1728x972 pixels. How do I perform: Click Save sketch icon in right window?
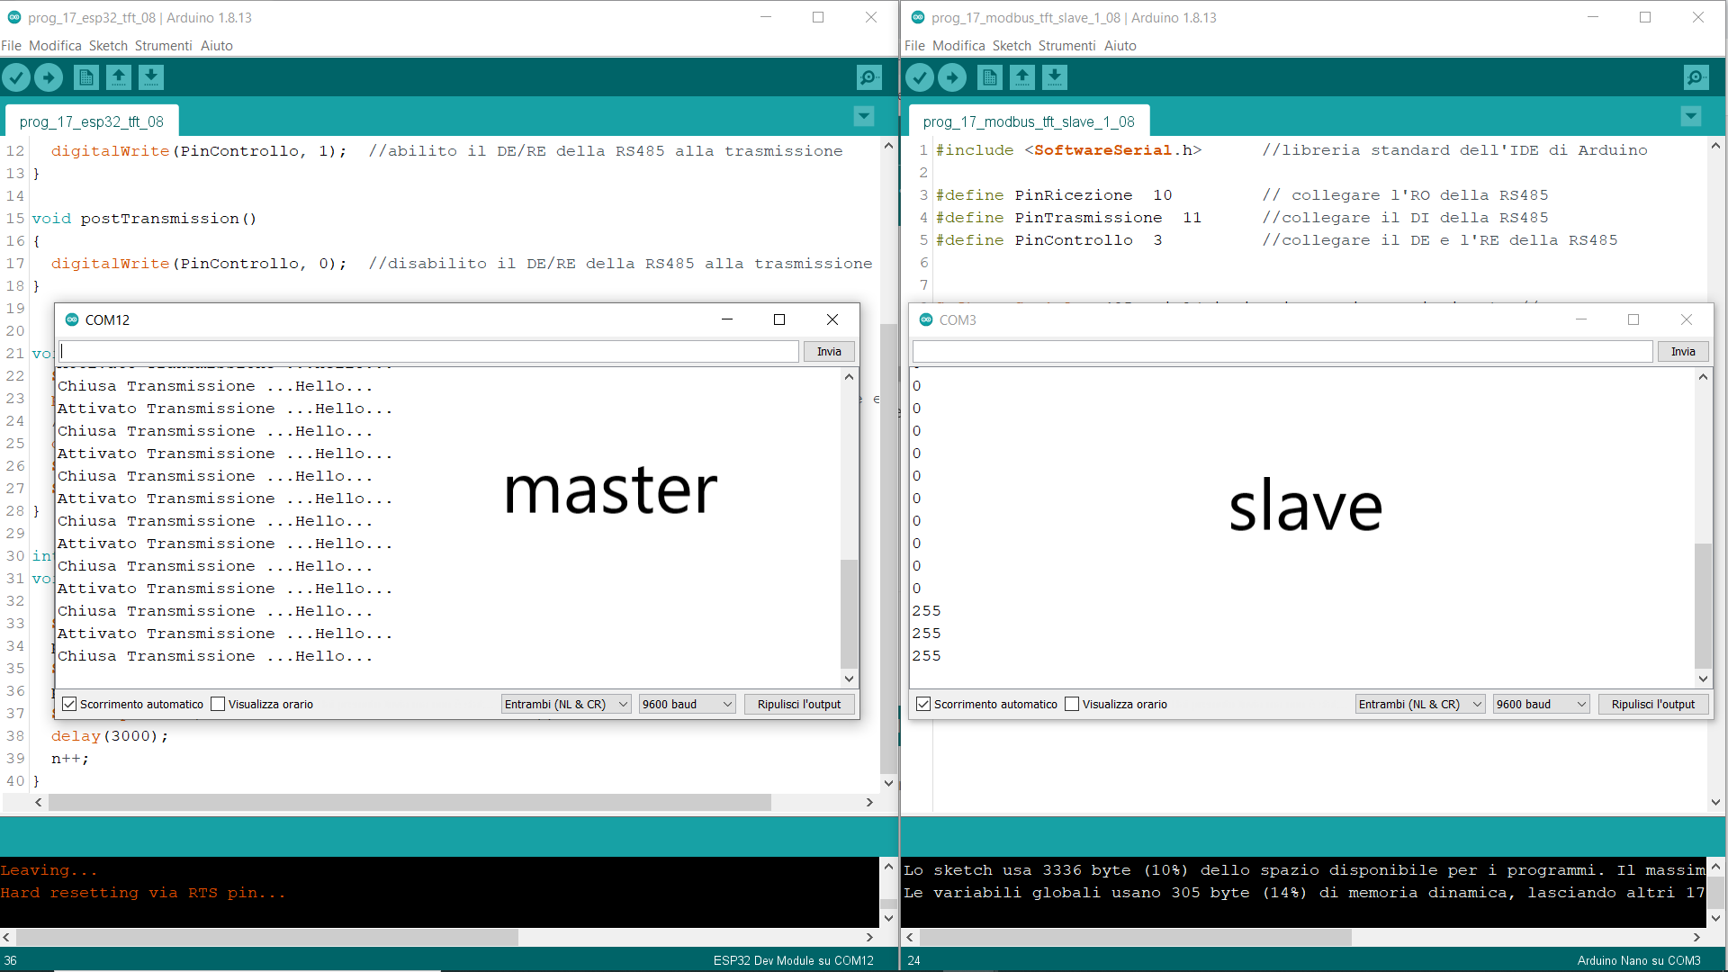tap(1055, 78)
